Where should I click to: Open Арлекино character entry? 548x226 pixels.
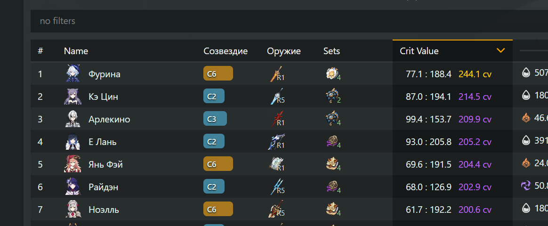point(109,119)
